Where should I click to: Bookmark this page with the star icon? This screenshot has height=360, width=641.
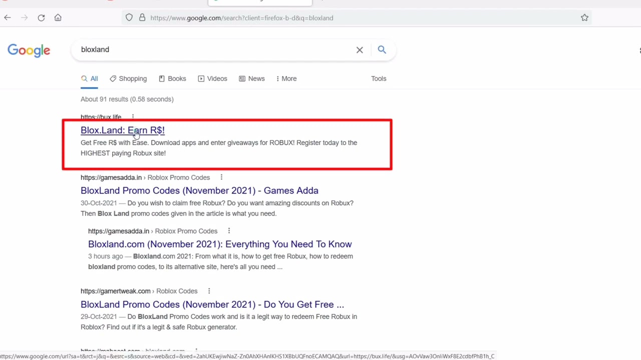pyautogui.click(x=584, y=18)
